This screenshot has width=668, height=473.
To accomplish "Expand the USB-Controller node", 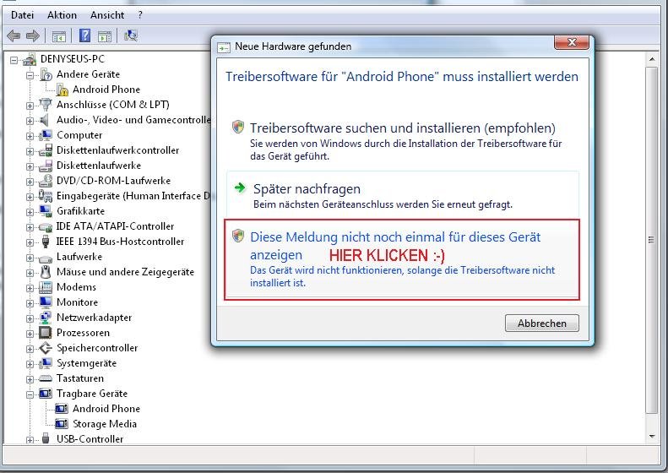I will pyautogui.click(x=30, y=440).
